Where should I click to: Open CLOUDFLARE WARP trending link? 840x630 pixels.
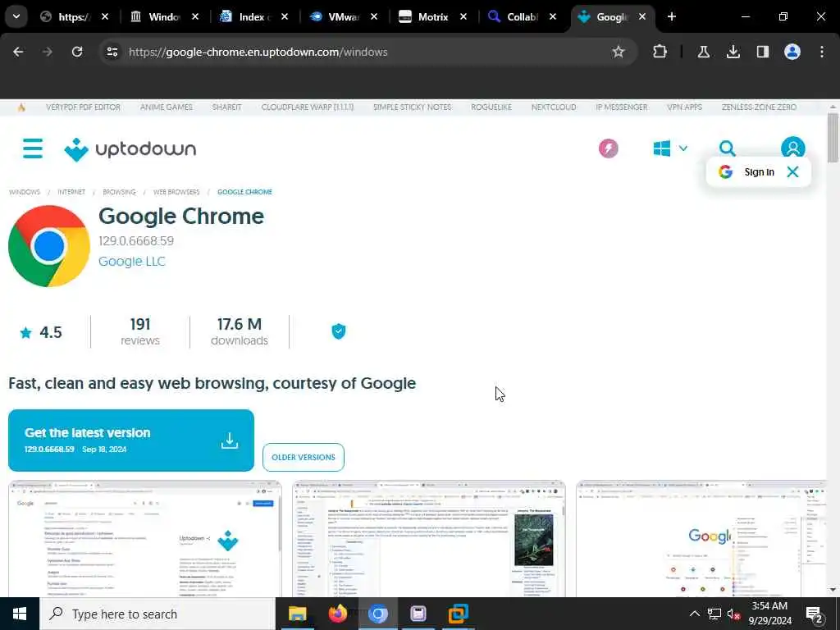pos(308,107)
